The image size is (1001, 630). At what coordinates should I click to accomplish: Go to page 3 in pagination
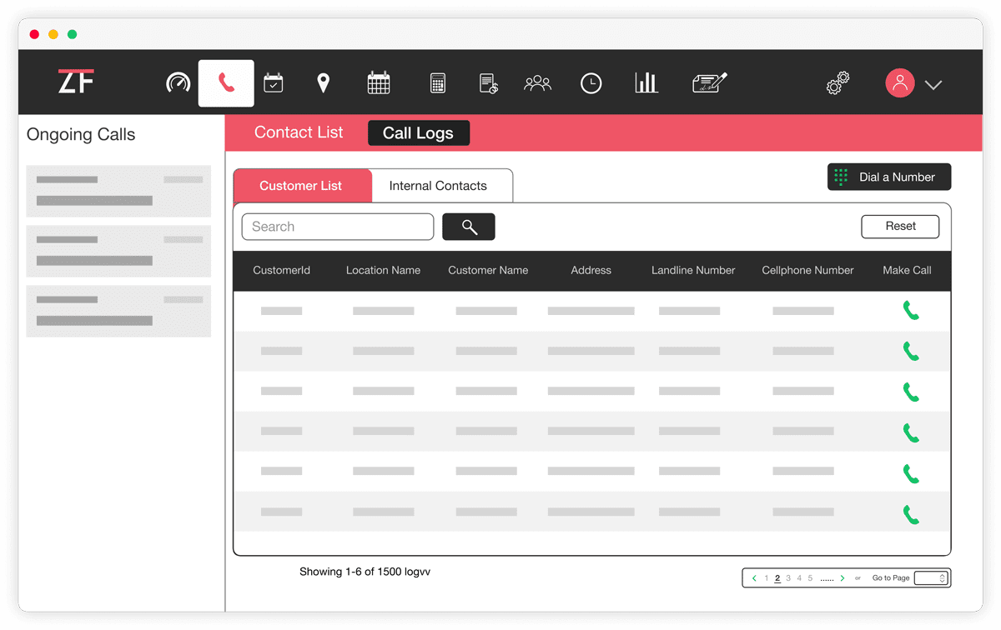click(788, 578)
